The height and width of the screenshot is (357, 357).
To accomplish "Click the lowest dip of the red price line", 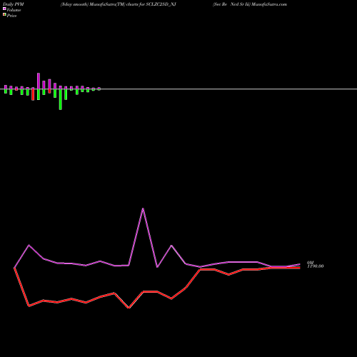I will [x=129, y=308].
